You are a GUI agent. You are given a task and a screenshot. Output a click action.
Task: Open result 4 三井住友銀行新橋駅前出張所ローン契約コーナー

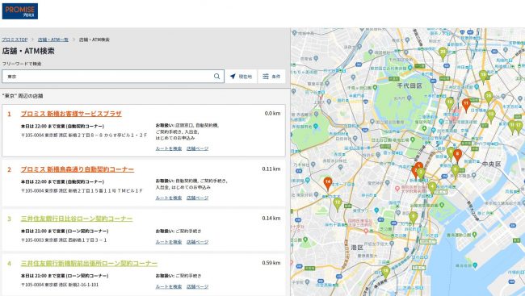[89, 264]
